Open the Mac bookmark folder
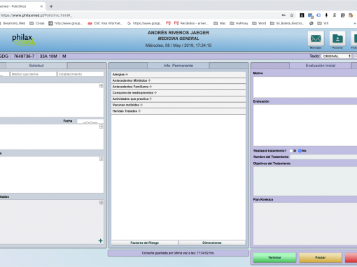Image resolution: width=357 pixels, height=267 pixels. pos(220,23)
